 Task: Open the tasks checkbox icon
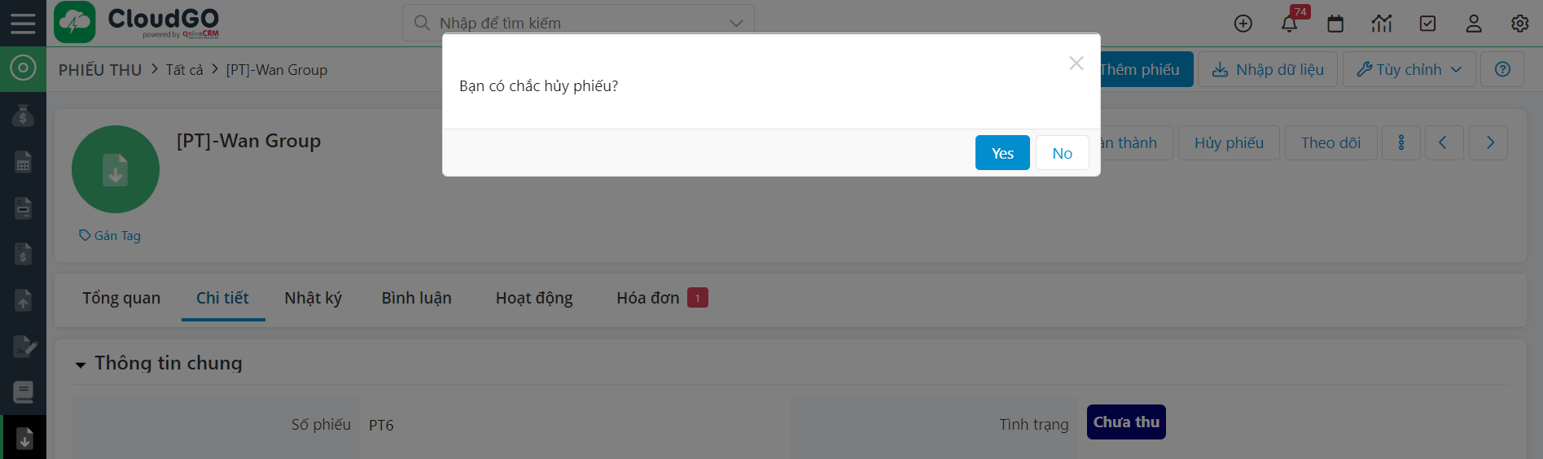(x=1427, y=24)
